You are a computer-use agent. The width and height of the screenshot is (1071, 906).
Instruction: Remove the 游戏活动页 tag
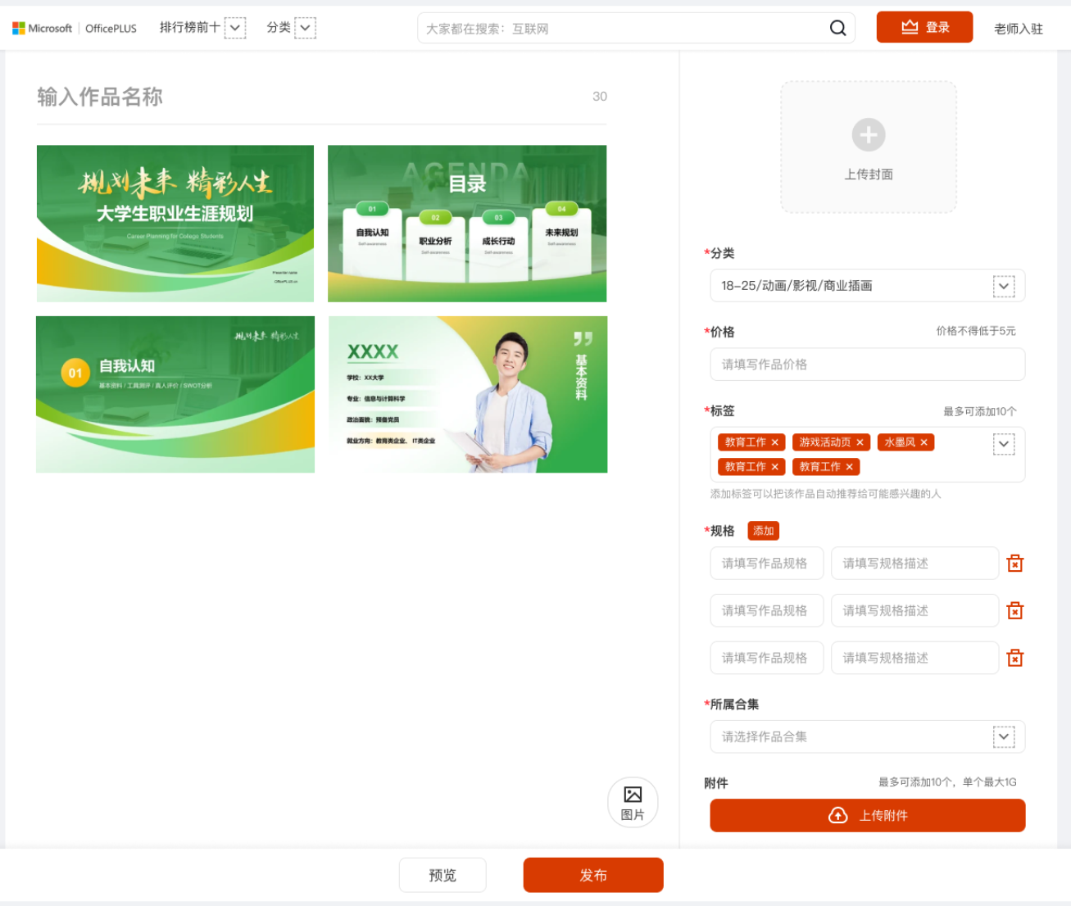click(860, 442)
